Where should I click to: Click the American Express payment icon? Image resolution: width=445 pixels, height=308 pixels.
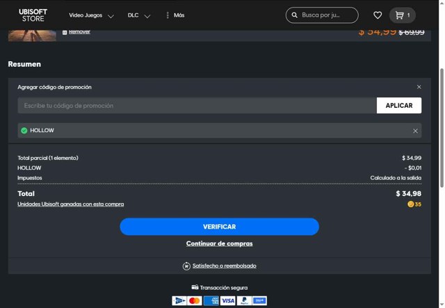(x=211, y=300)
